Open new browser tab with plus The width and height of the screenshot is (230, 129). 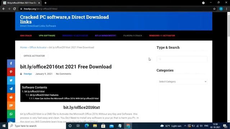pos(46,3)
